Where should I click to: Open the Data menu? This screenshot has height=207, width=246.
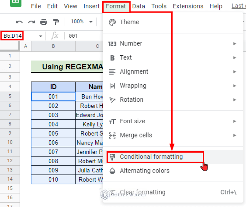coord(139,6)
